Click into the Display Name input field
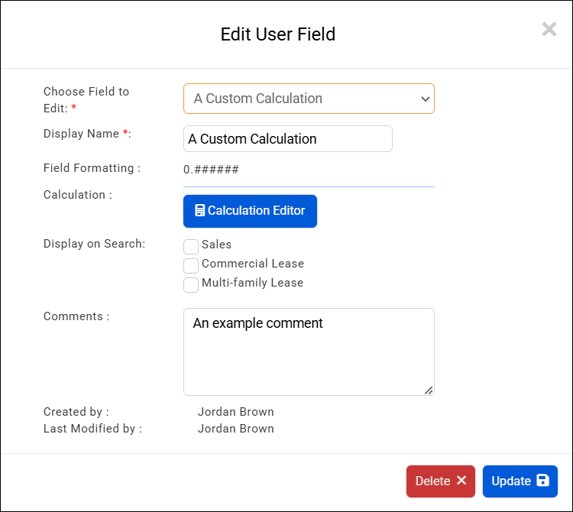Screen dimensions: 573x512 [x=288, y=139]
